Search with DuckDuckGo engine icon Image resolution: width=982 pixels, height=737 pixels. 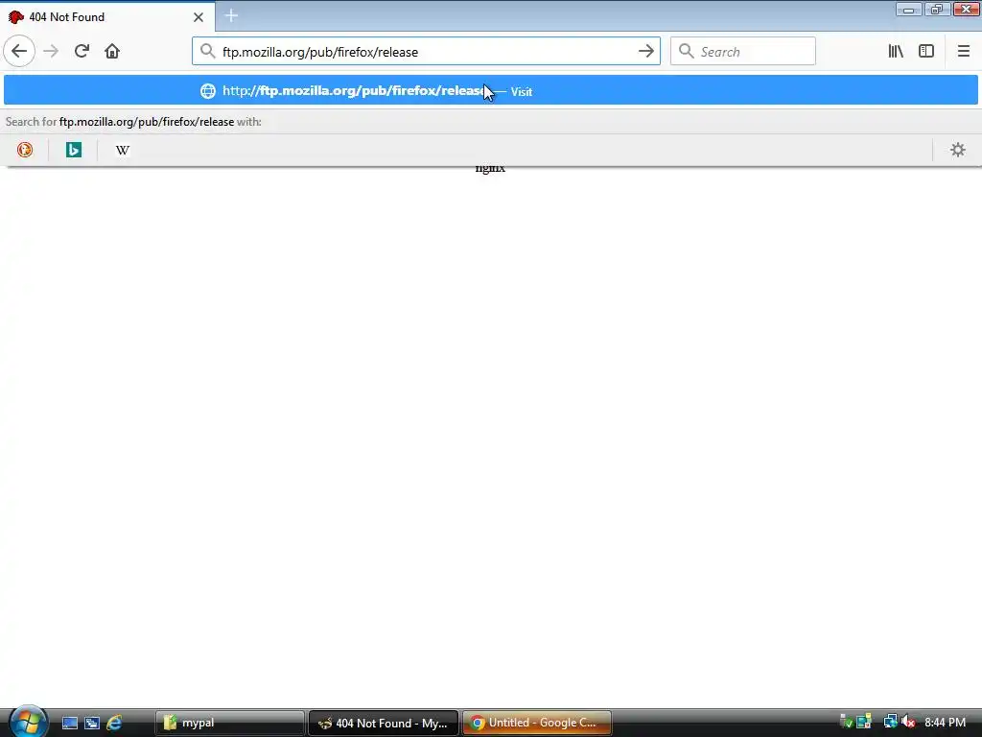tap(24, 150)
